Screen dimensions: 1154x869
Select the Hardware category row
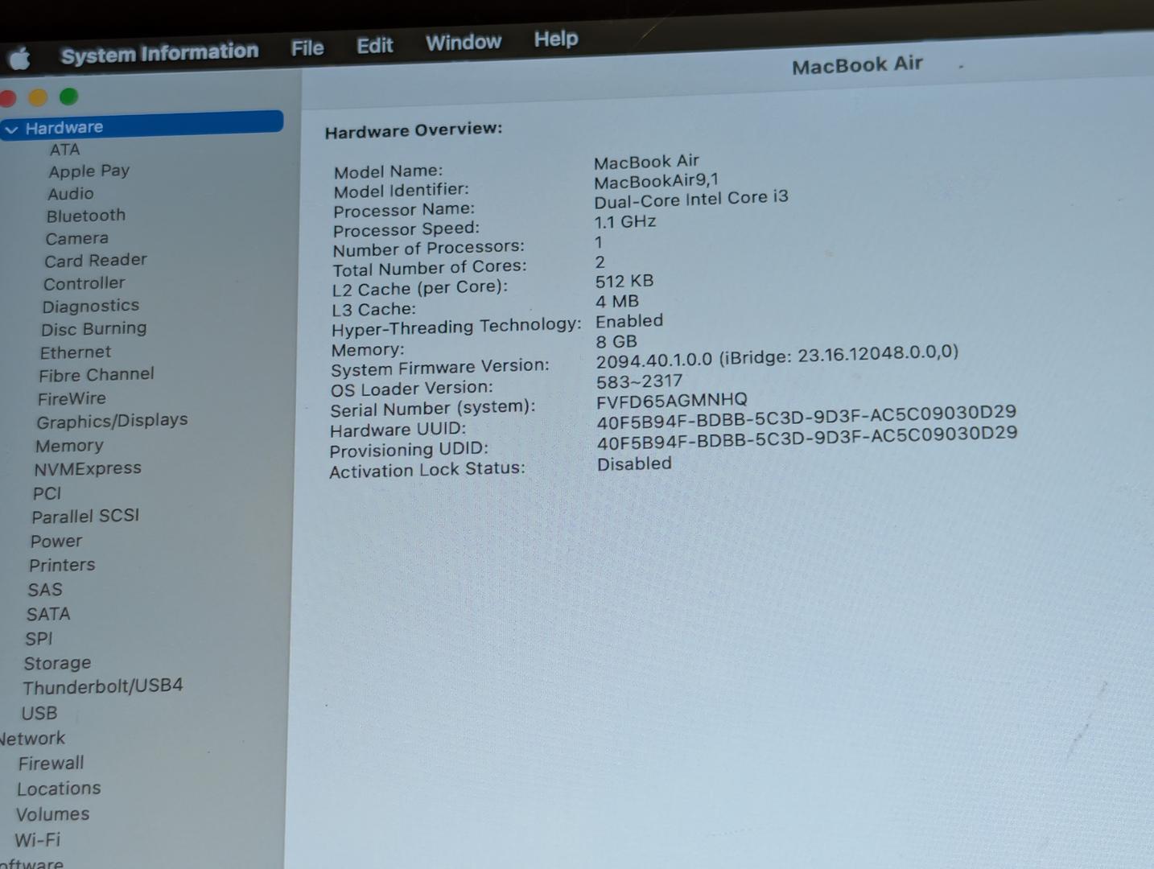[x=142, y=125]
